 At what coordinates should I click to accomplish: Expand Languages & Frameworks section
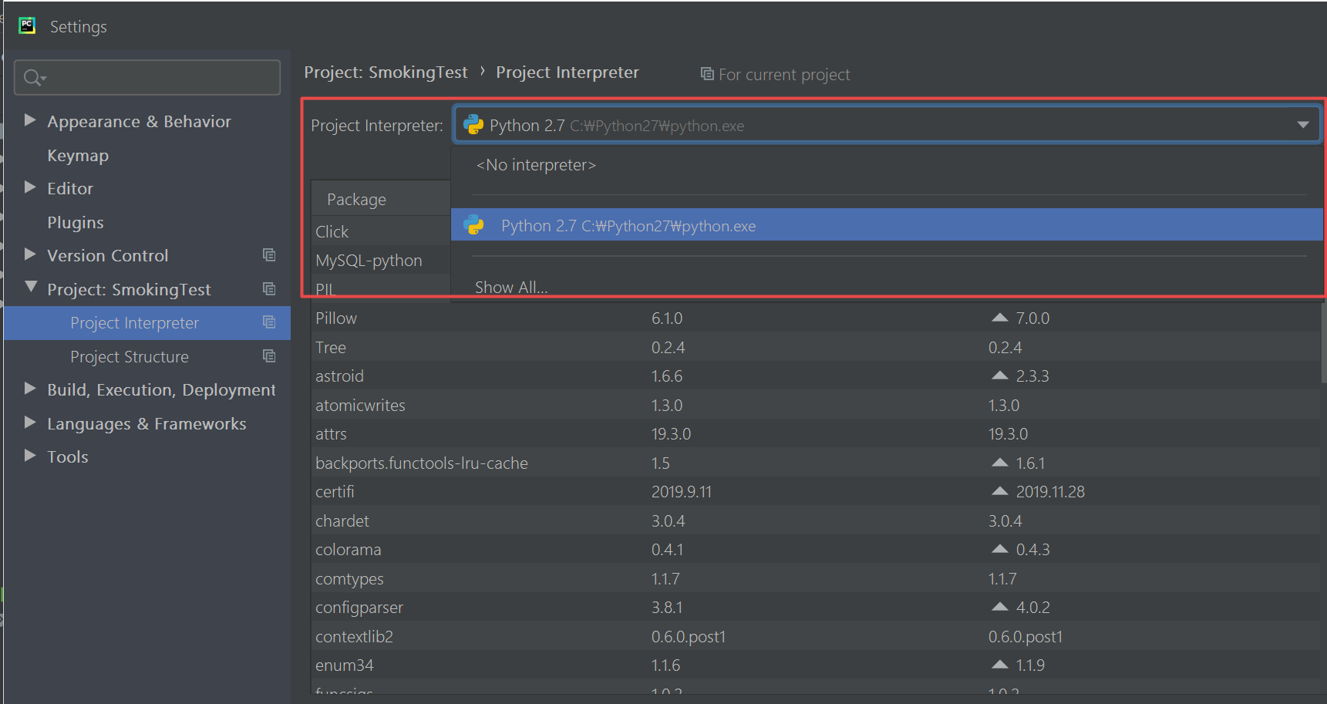(x=30, y=422)
